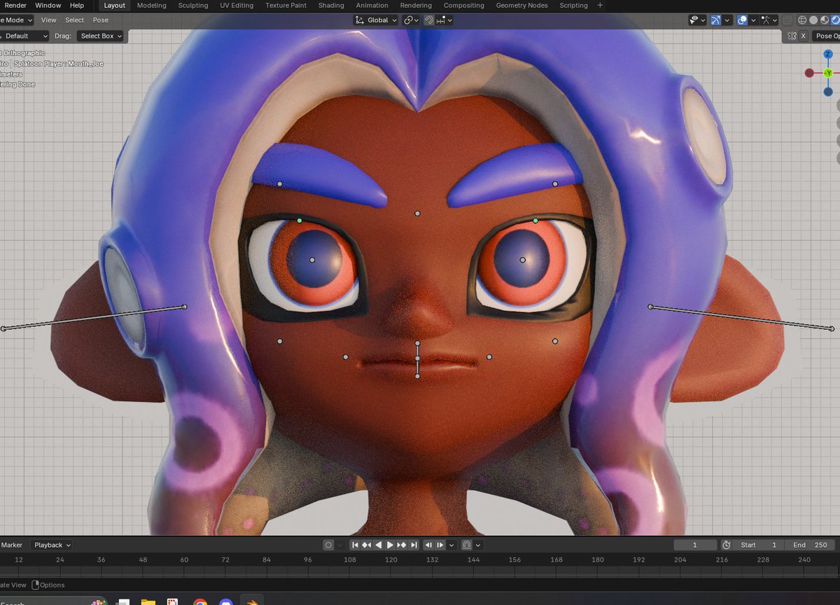Jump to the first frame
Image resolution: width=840 pixels, height=605 pixels.
coord(355,545)
